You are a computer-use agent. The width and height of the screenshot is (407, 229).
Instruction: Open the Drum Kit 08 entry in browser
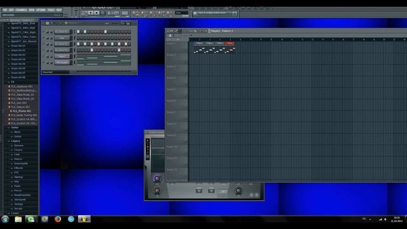[x=18, y=78]
